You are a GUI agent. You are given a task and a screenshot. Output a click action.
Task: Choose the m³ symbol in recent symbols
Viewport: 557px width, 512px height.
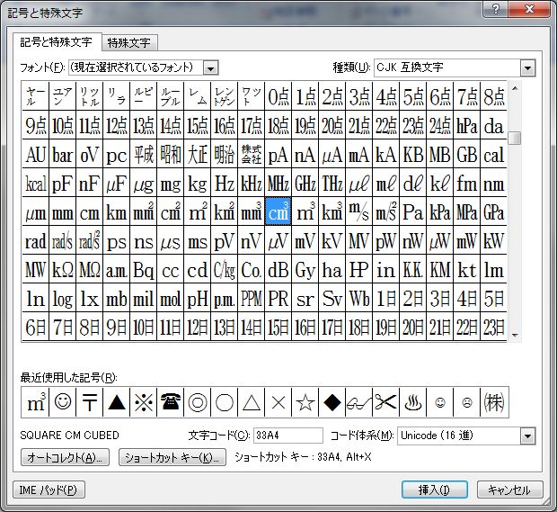click(x=36, y=402)
